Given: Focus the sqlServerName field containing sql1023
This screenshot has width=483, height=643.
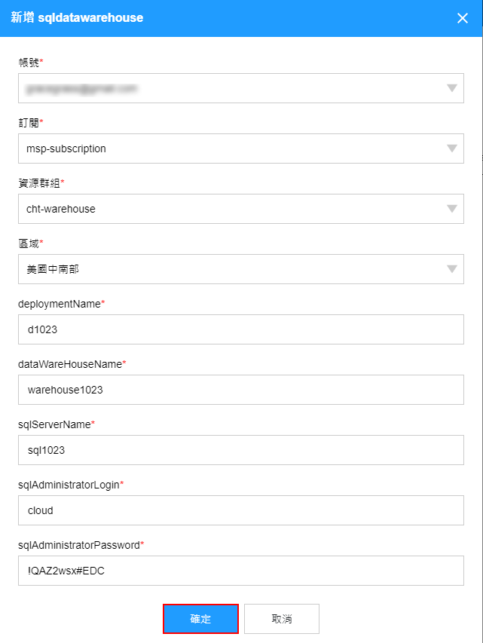Looking at the screenshot, I should pos(241,450).
